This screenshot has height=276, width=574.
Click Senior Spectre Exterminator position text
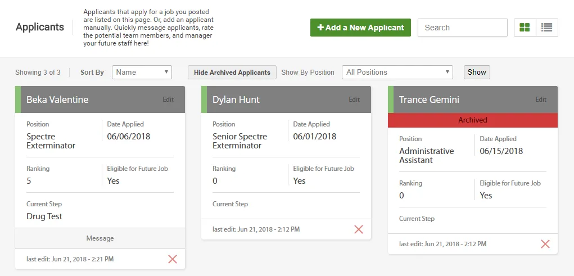[x=240, y=141]
